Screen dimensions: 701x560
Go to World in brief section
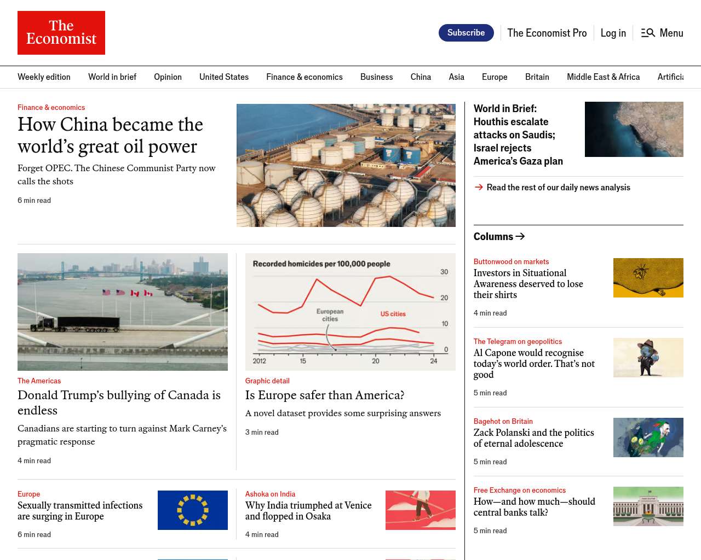[x=112, y=77]
